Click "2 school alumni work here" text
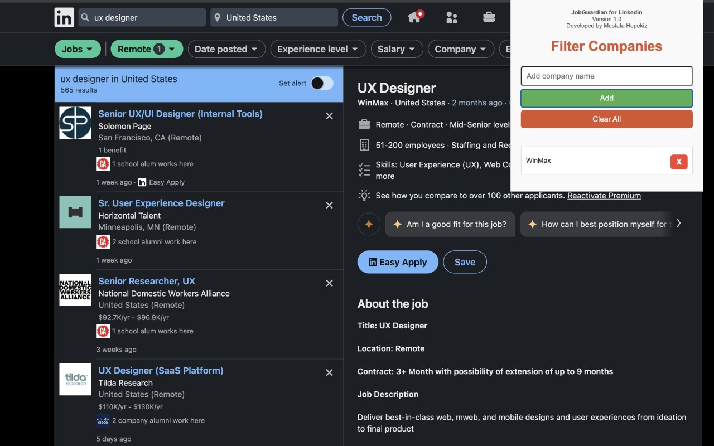 (x=154, y=241)
